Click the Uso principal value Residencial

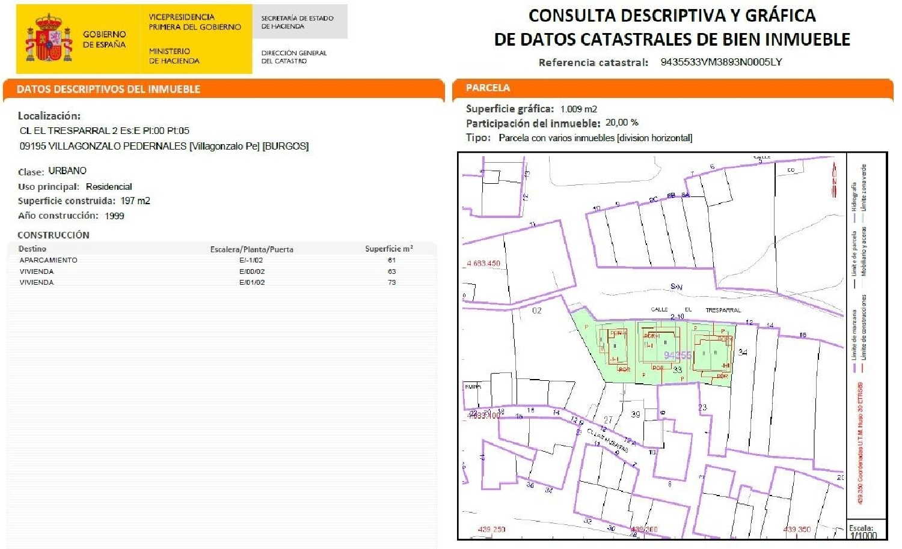109,187
